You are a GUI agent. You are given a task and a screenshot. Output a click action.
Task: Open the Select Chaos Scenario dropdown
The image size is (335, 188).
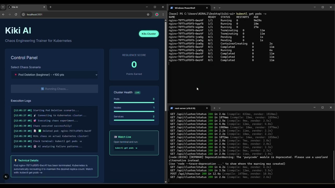(x=54, y=75)
